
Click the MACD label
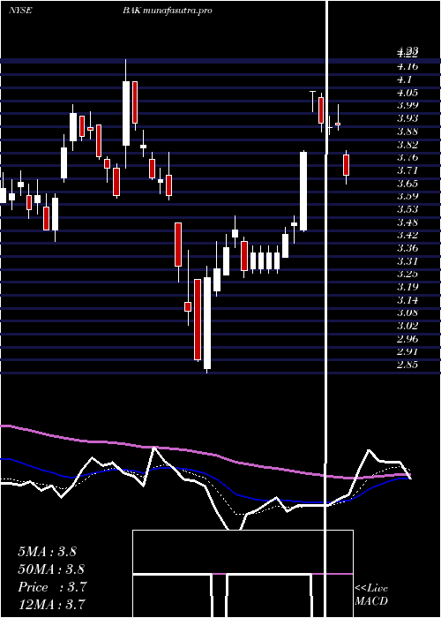tap(371, 601)
